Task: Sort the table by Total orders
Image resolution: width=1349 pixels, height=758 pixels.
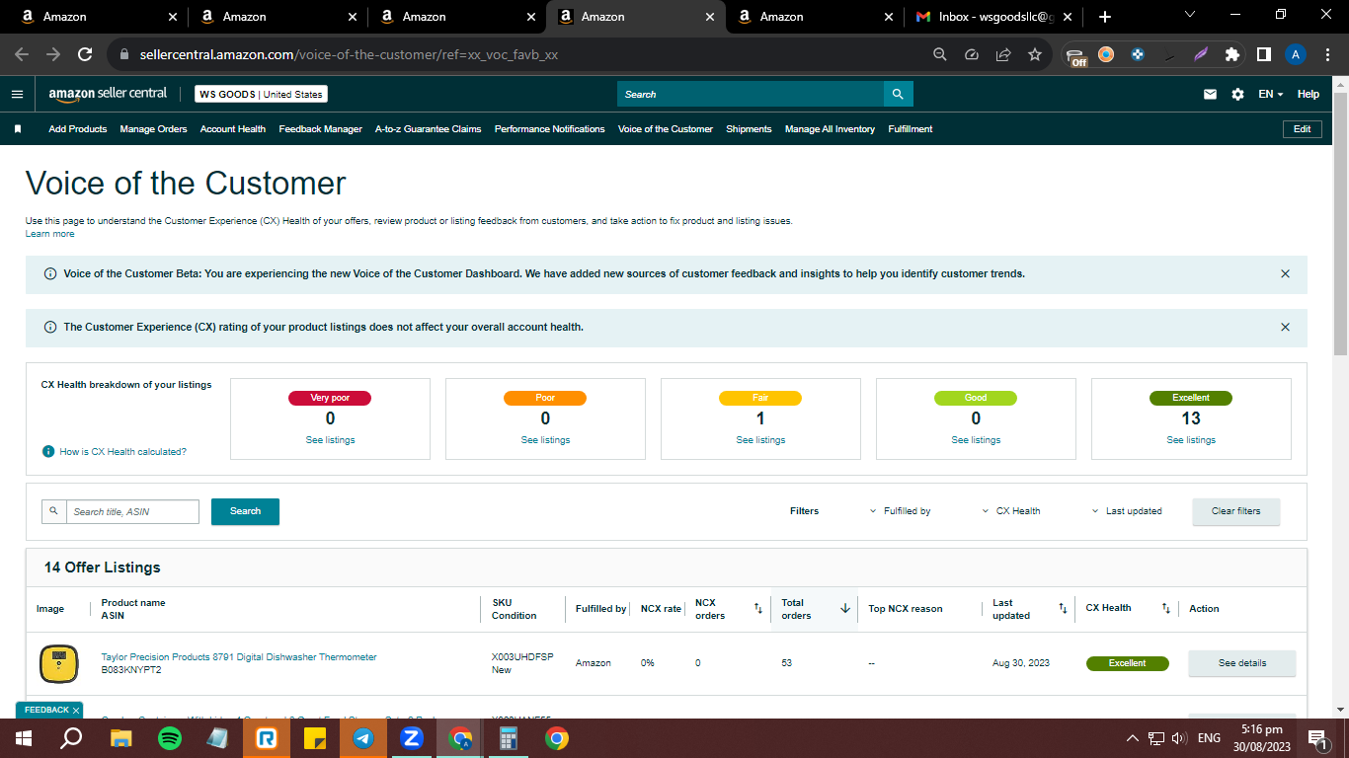Action: [x=845, y=609]
